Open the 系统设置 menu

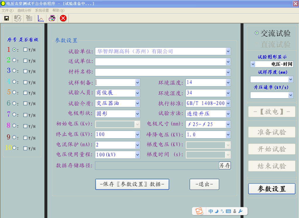[x=42, y=10]
